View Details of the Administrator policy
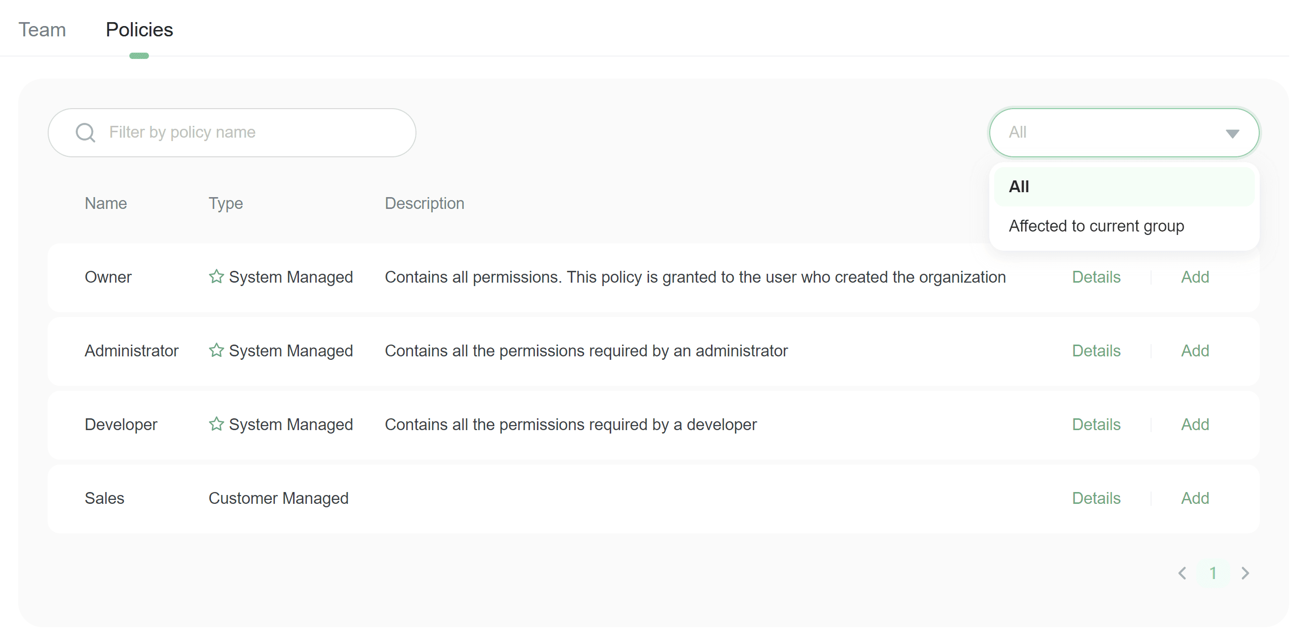The image size is (1302, 640). (x=1096, y=350)
